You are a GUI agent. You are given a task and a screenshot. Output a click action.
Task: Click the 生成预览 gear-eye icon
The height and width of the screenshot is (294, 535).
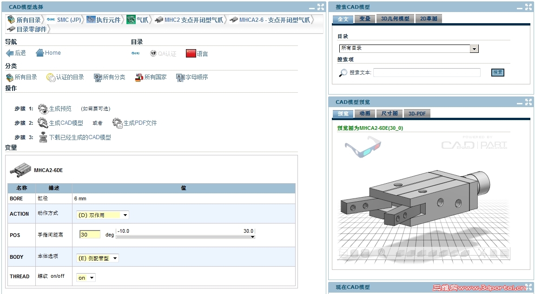click(x=43, y=109)
